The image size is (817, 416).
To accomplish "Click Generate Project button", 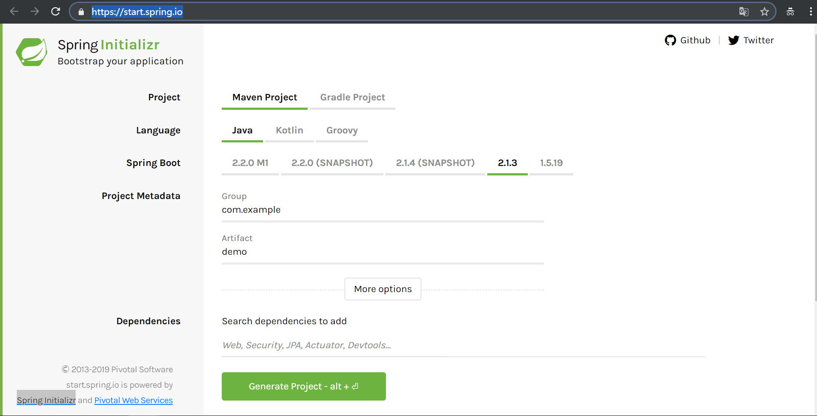I will click(x=304, y=386).
